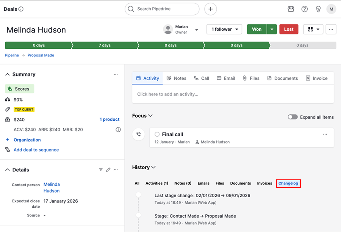Toggle Expand all items switch
The height and width of the screenshot is (232, 341).
tap(293, 117)
